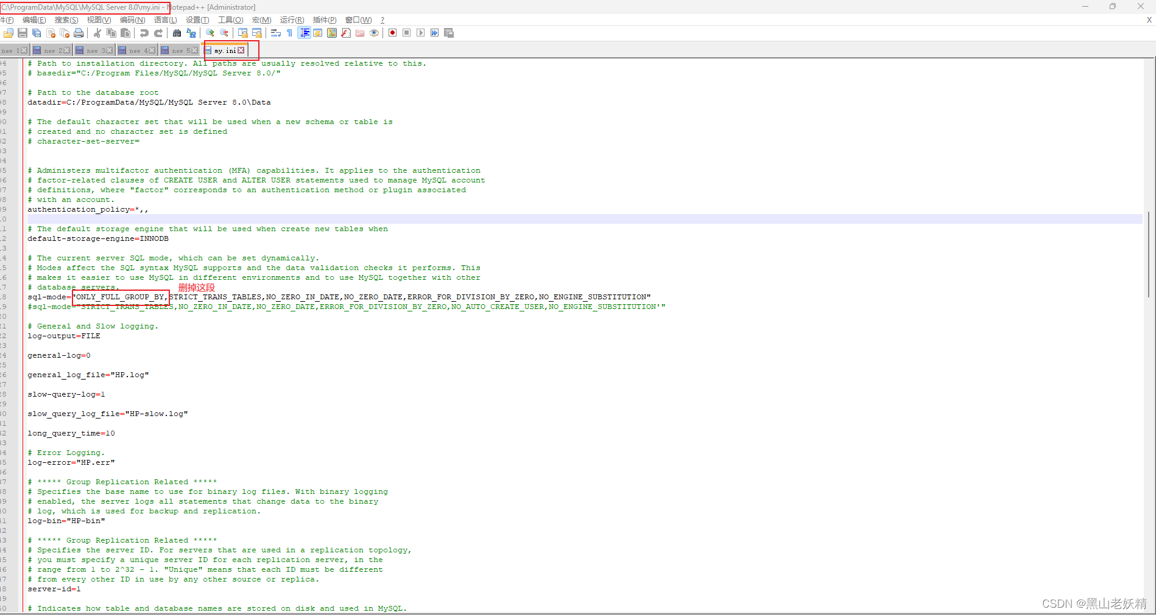The height and width of the screenshot is (615, 1156).
Task: Open the 编辑(E) menu
Action: pyautogui.click(x=34, y=20)
